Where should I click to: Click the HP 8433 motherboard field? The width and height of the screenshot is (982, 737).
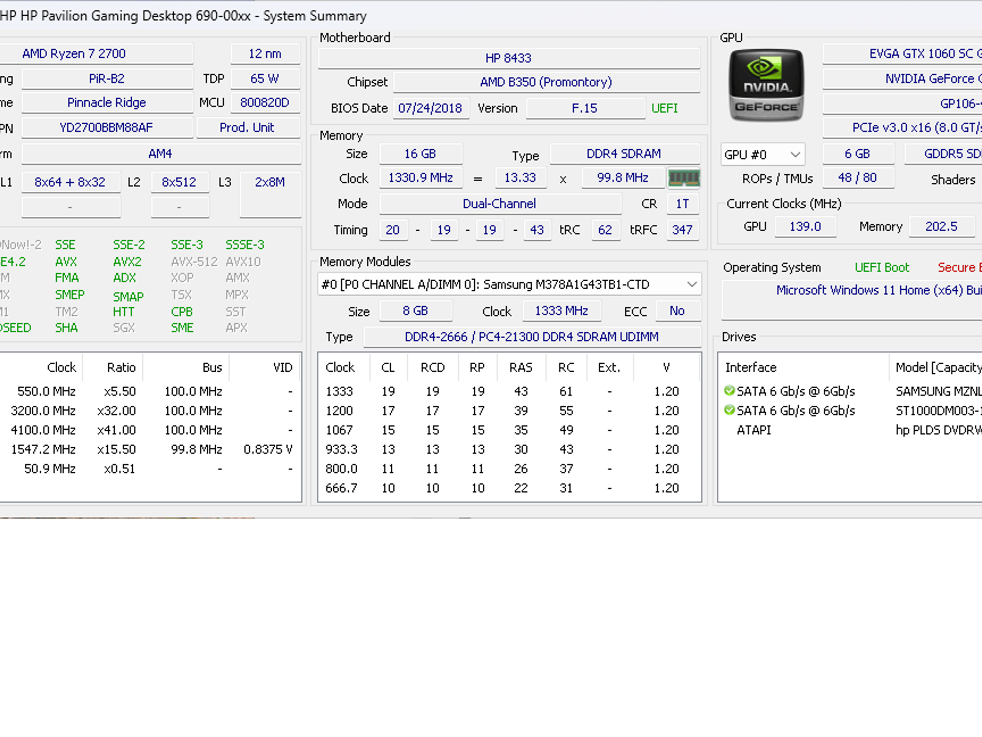click(509, 58)
